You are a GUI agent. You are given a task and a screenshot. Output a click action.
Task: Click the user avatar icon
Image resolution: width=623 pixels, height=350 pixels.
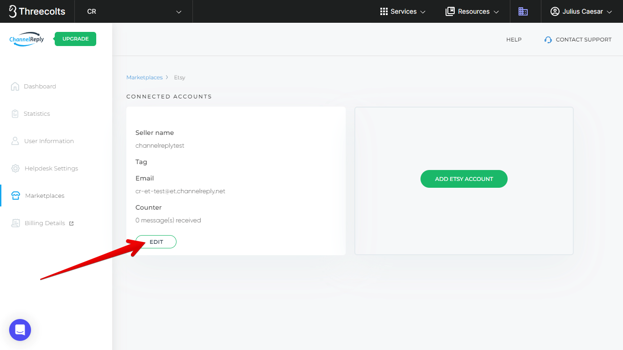[555, 11]
